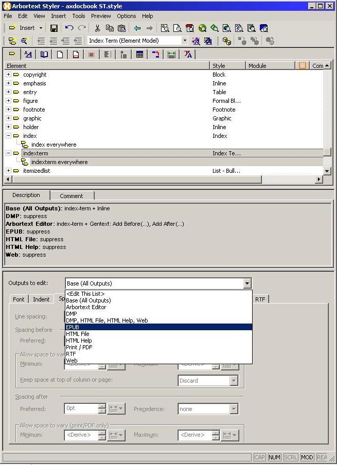The height and width of the screenshot is (465, 337).
Task: Open the Index Term style dropdown
Action: pyautogui.click(x=184, y=41)
